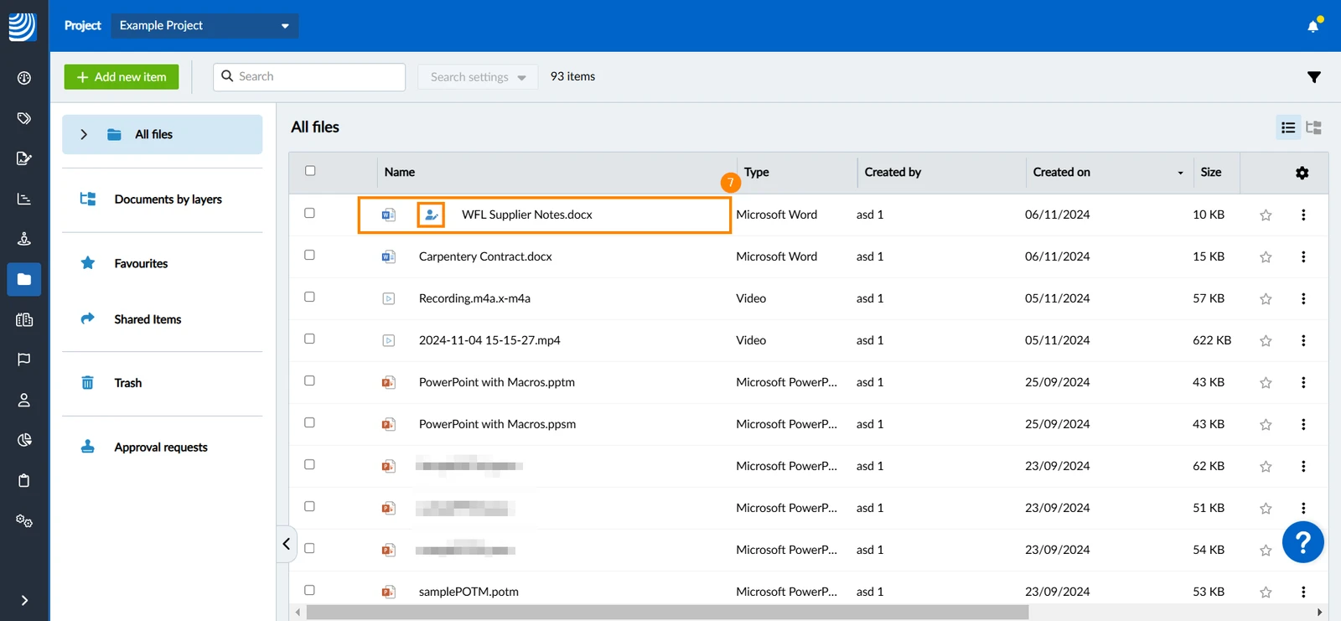
Task: Open more options for 2024-11-04 15-15-27.mp4
Action: tap(1303, 340)
